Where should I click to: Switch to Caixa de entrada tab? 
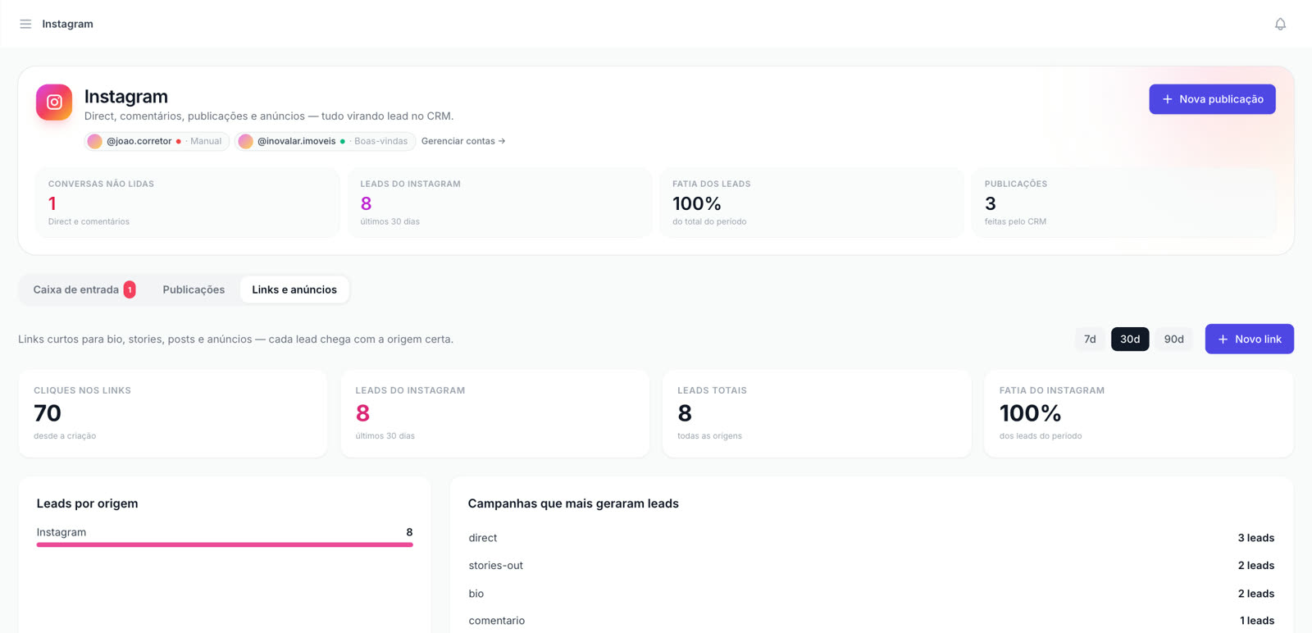coord(84,289)
